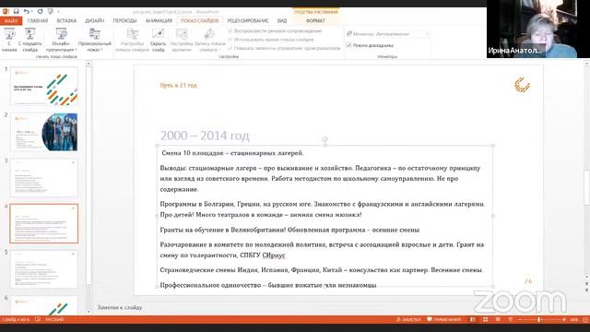Start Slide Show icon in status bar

pos(510,320)
